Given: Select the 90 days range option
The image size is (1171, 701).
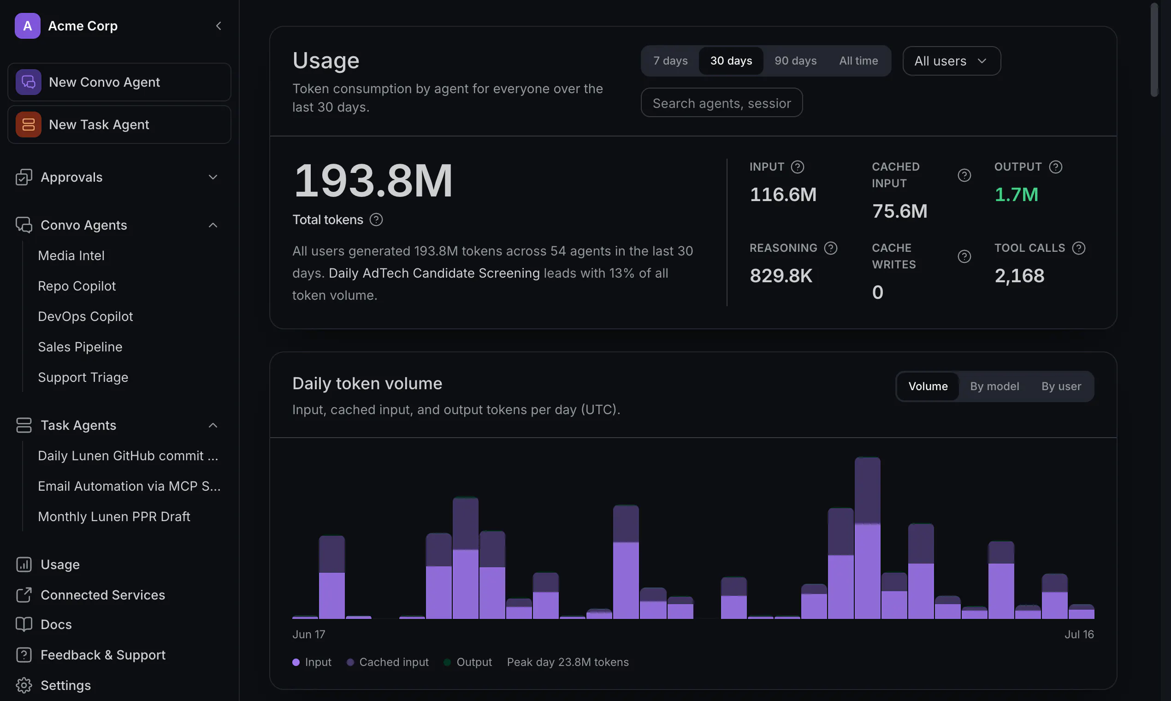Looking at the screenshot, I should (x=795, y=61).
